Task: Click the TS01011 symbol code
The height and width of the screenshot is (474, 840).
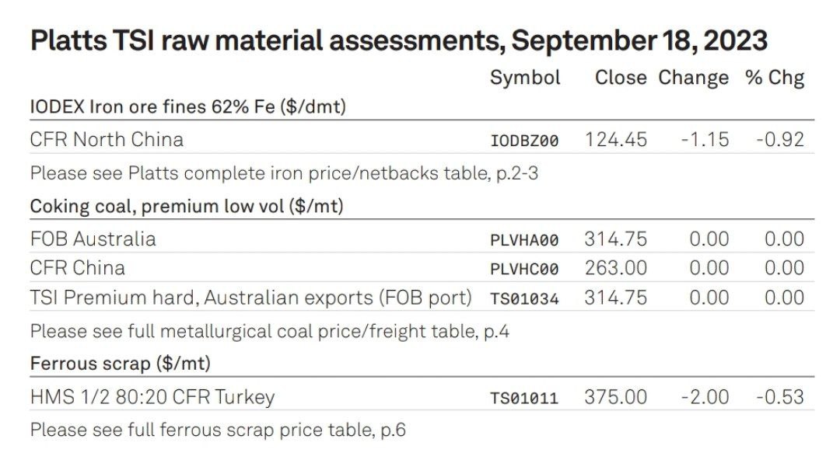Action: pyautogui.click(x=524, y=399)
